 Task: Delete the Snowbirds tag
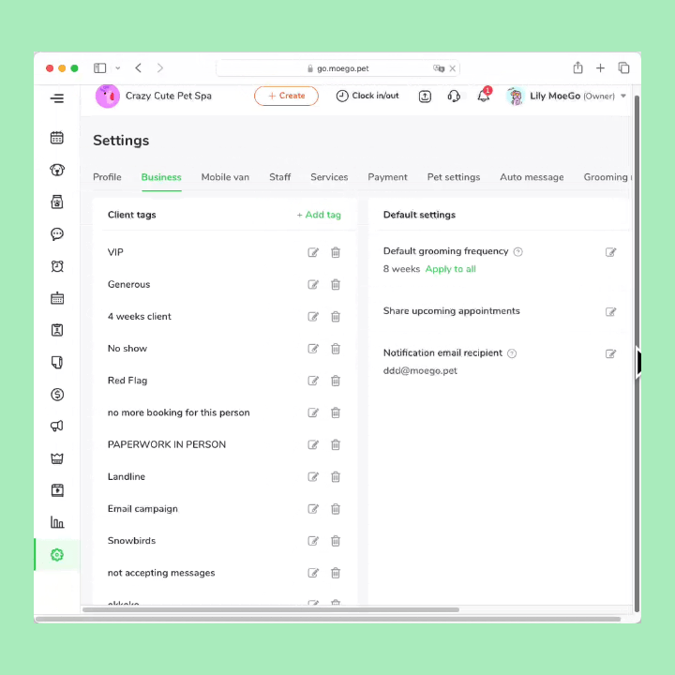pyautogui.click(x=336, y=541)
